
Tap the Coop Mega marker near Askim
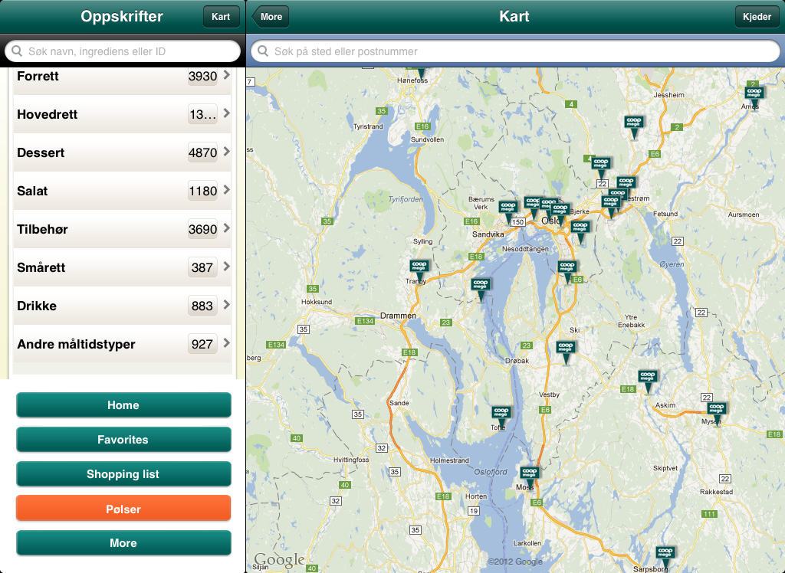648,378
